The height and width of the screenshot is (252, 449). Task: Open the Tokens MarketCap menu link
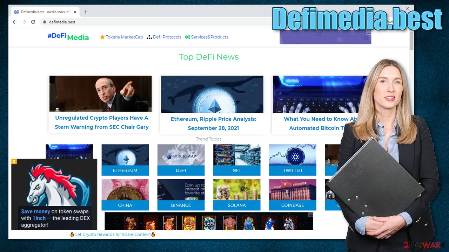pos(124,37)
